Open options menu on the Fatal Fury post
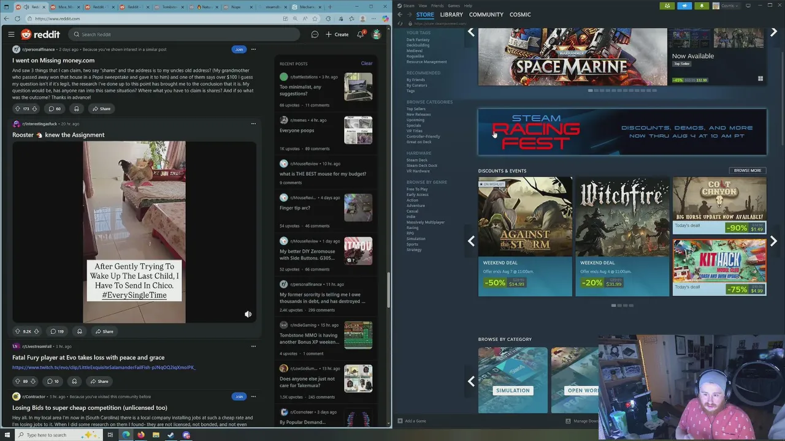The width and height of the screenshot is (785, 441). point(253,346)
